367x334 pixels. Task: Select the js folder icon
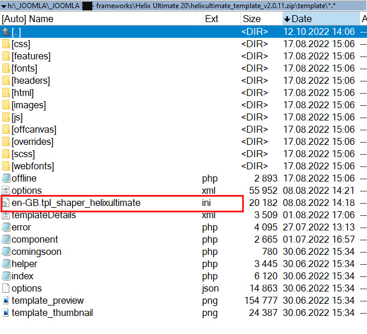pos(6,117)
